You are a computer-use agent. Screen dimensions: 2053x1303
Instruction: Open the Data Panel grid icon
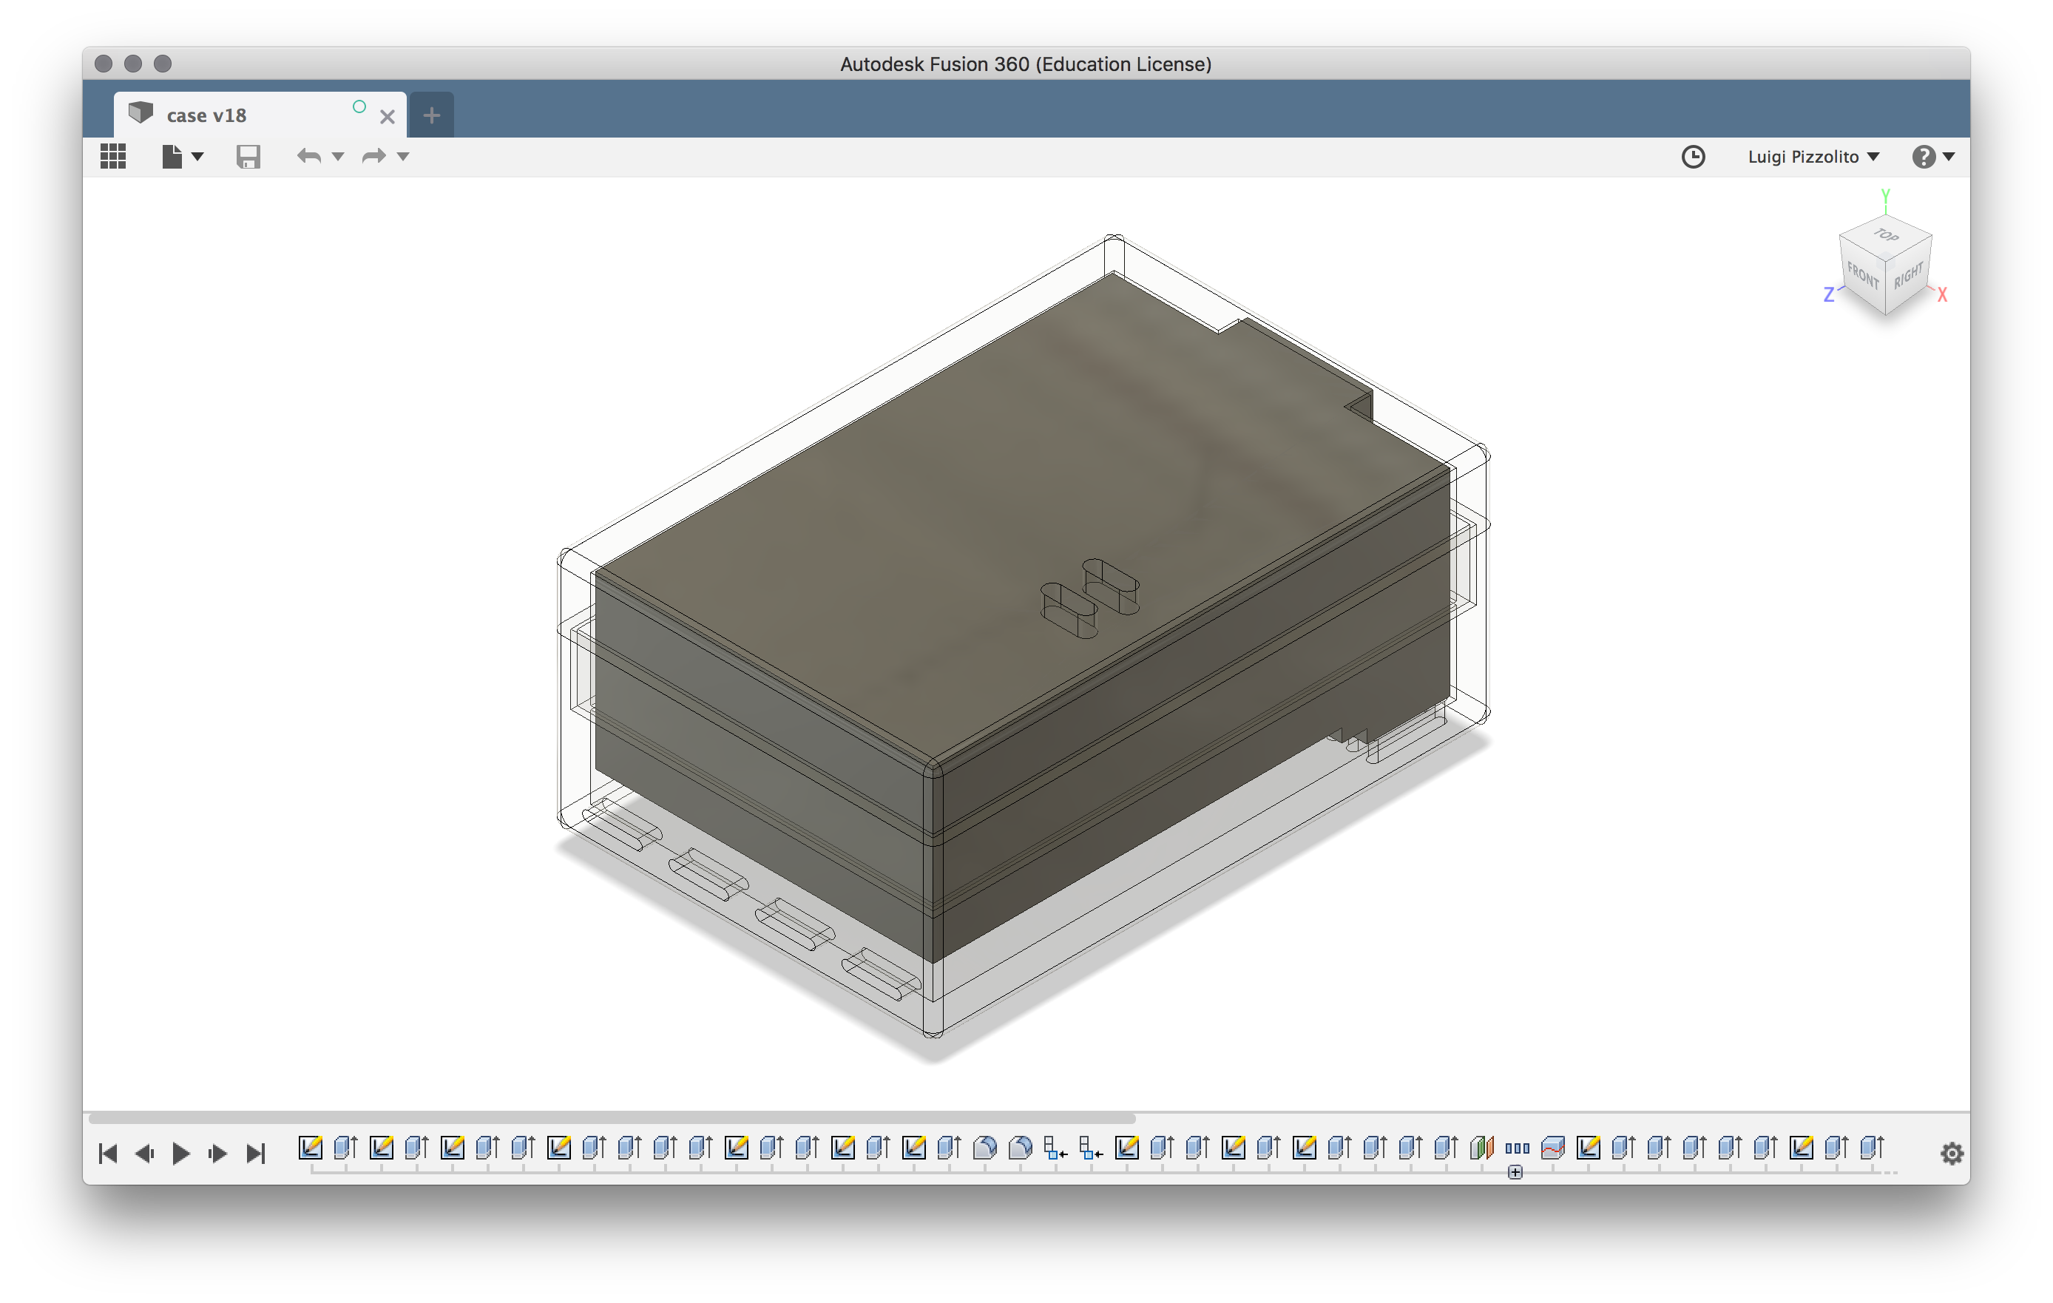pos(112,156)
